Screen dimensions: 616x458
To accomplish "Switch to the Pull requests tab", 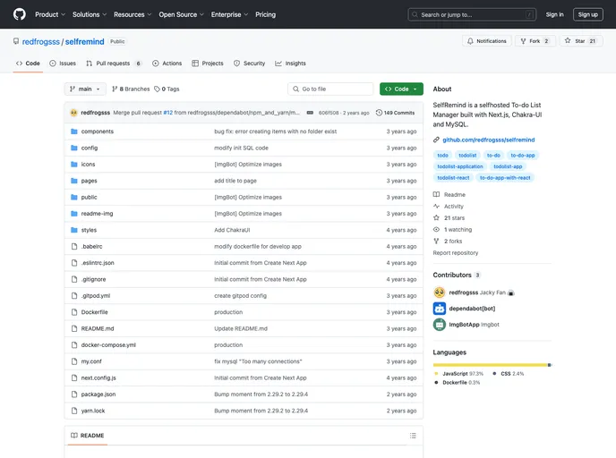I will pos(114,64).
